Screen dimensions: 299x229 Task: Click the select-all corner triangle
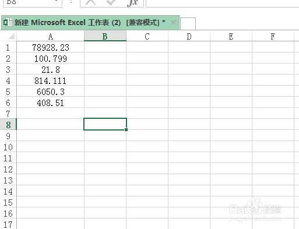[x=12, y=36]
